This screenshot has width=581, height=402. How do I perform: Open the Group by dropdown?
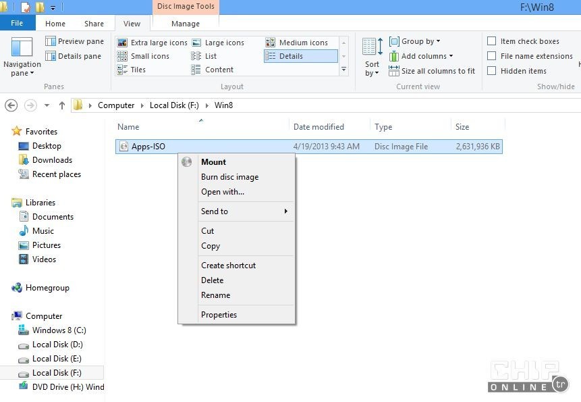(x=414, y=41)
